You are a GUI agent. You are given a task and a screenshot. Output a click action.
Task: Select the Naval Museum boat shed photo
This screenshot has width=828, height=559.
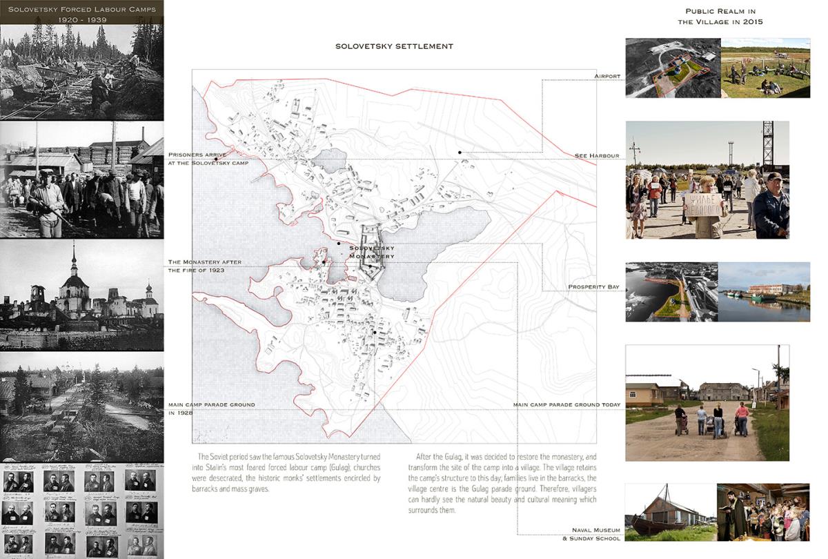(x=669, y=512)
